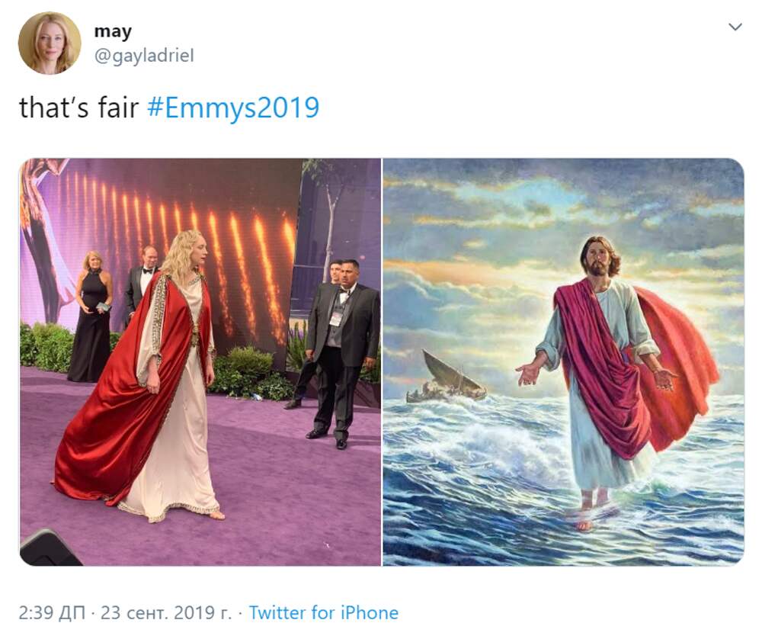Click may's round profile avatar
Screen dimensions: 762x639
pos(50,43)
